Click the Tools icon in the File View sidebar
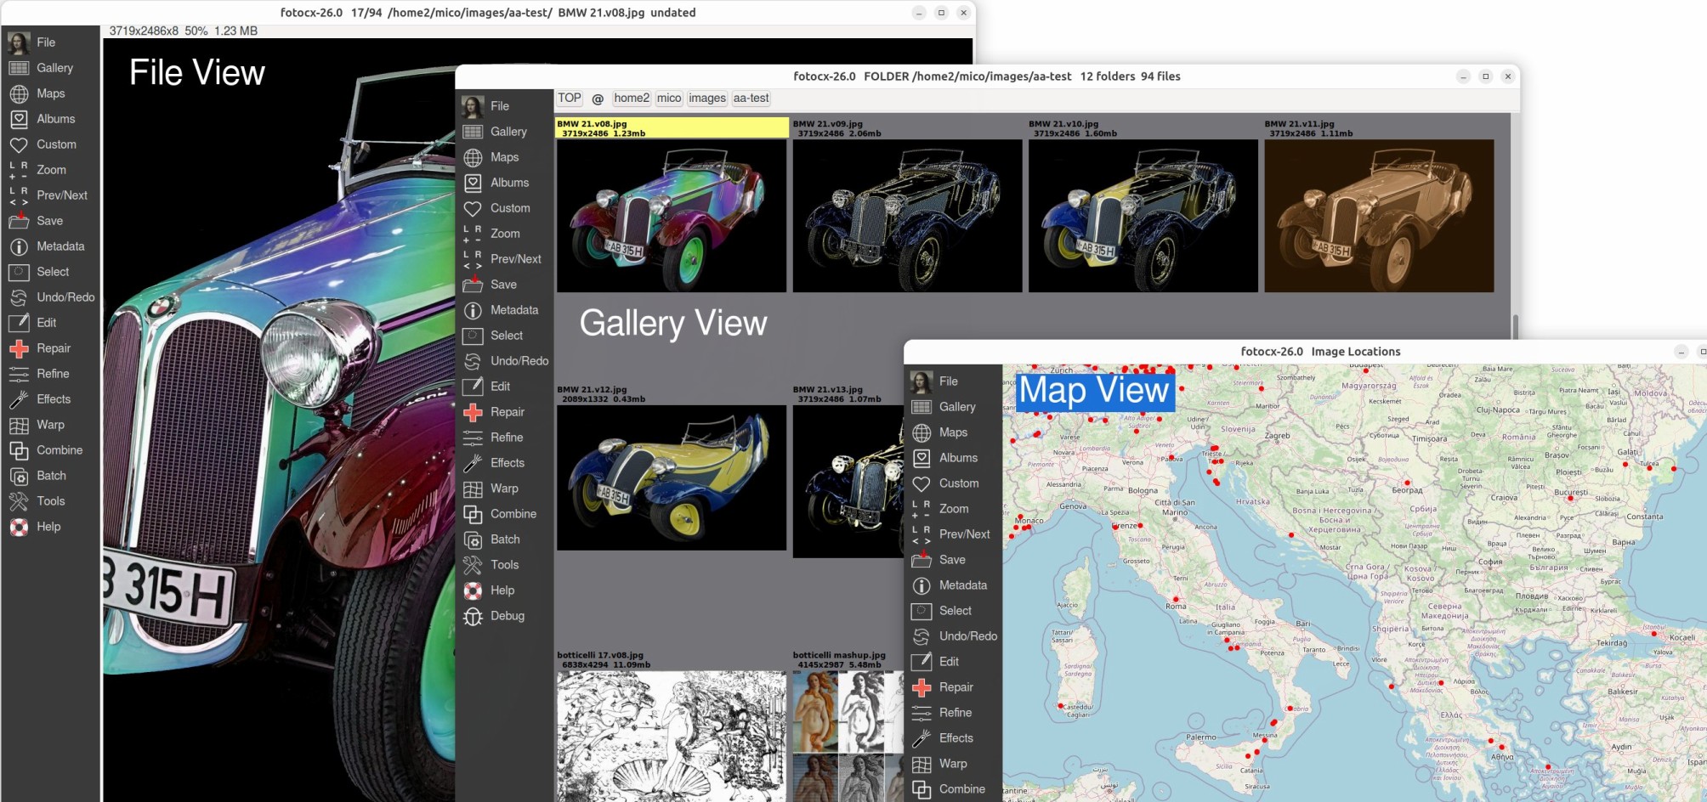Image resolution: width=1707 pixels, height=802 pixels. [x=19, y=501]
